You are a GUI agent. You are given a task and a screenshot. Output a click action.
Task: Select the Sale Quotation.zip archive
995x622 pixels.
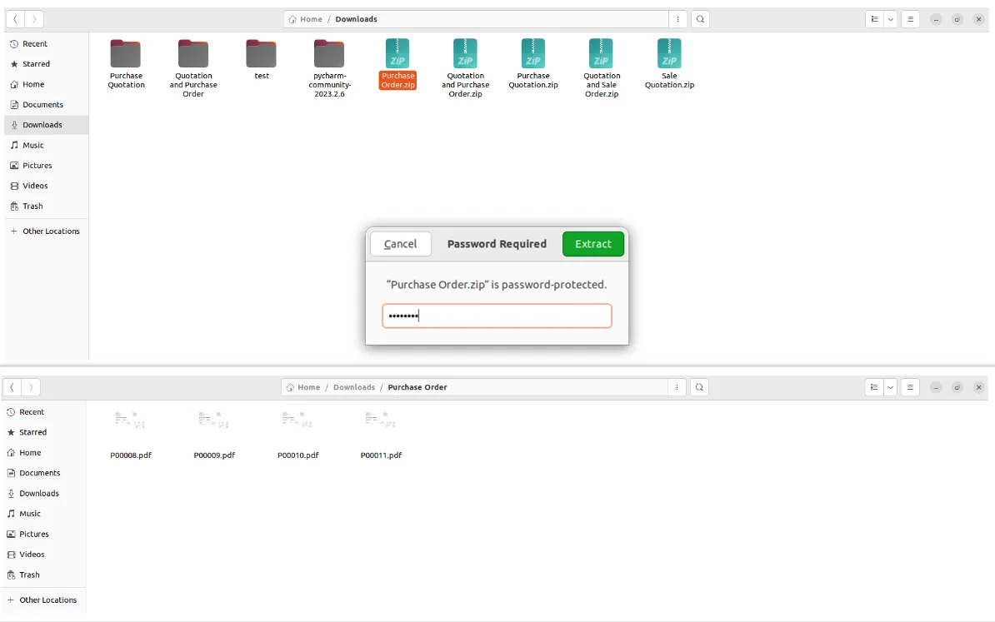pyautogui.click(x=669, y=63)
